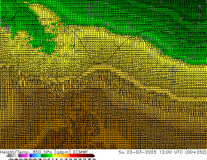Viewport: 207px width, 160px height.
Task: Pick the dark maroon swatch in the legend
Action: coord(89,156)
